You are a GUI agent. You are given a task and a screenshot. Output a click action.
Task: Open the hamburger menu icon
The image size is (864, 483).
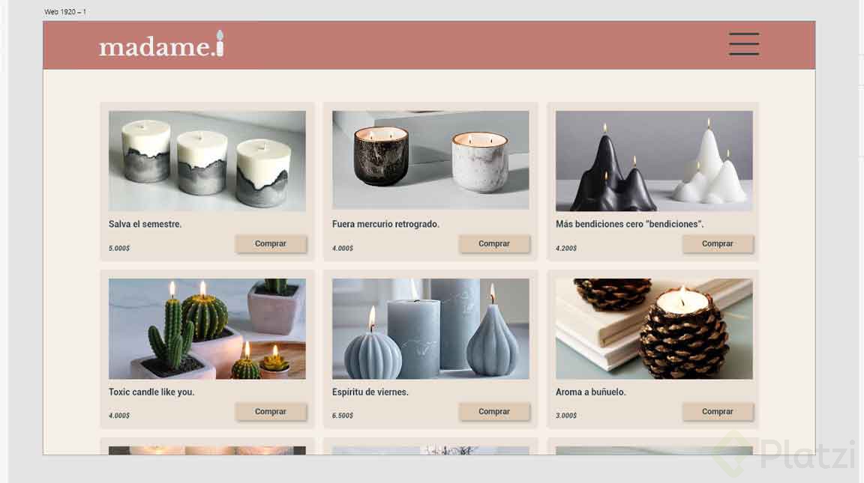(x=744, y=44)
